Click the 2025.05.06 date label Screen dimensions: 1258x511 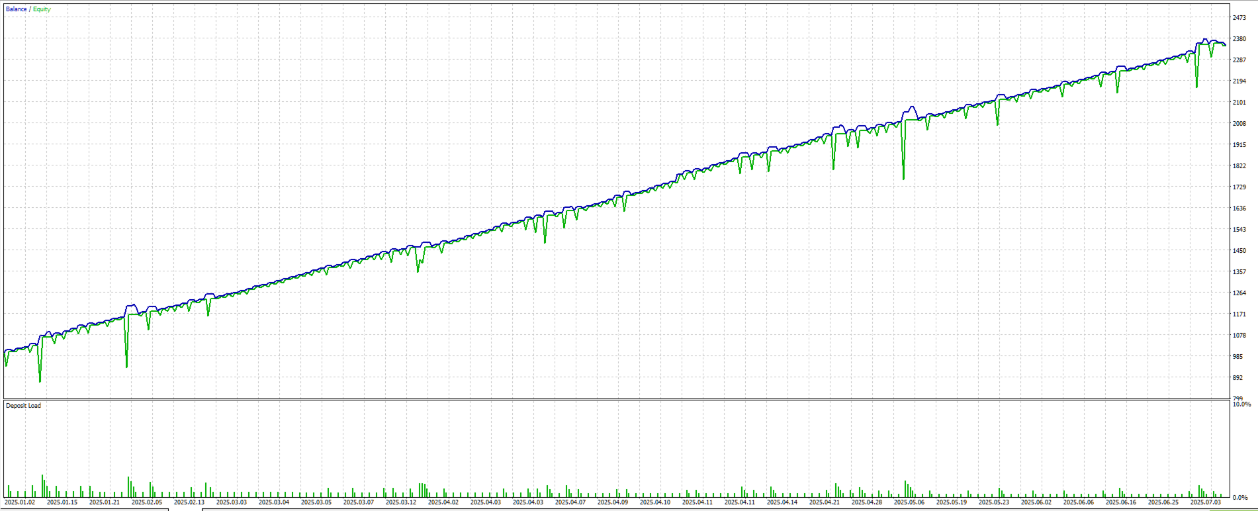pyautogui.click(x=909, y=502)
